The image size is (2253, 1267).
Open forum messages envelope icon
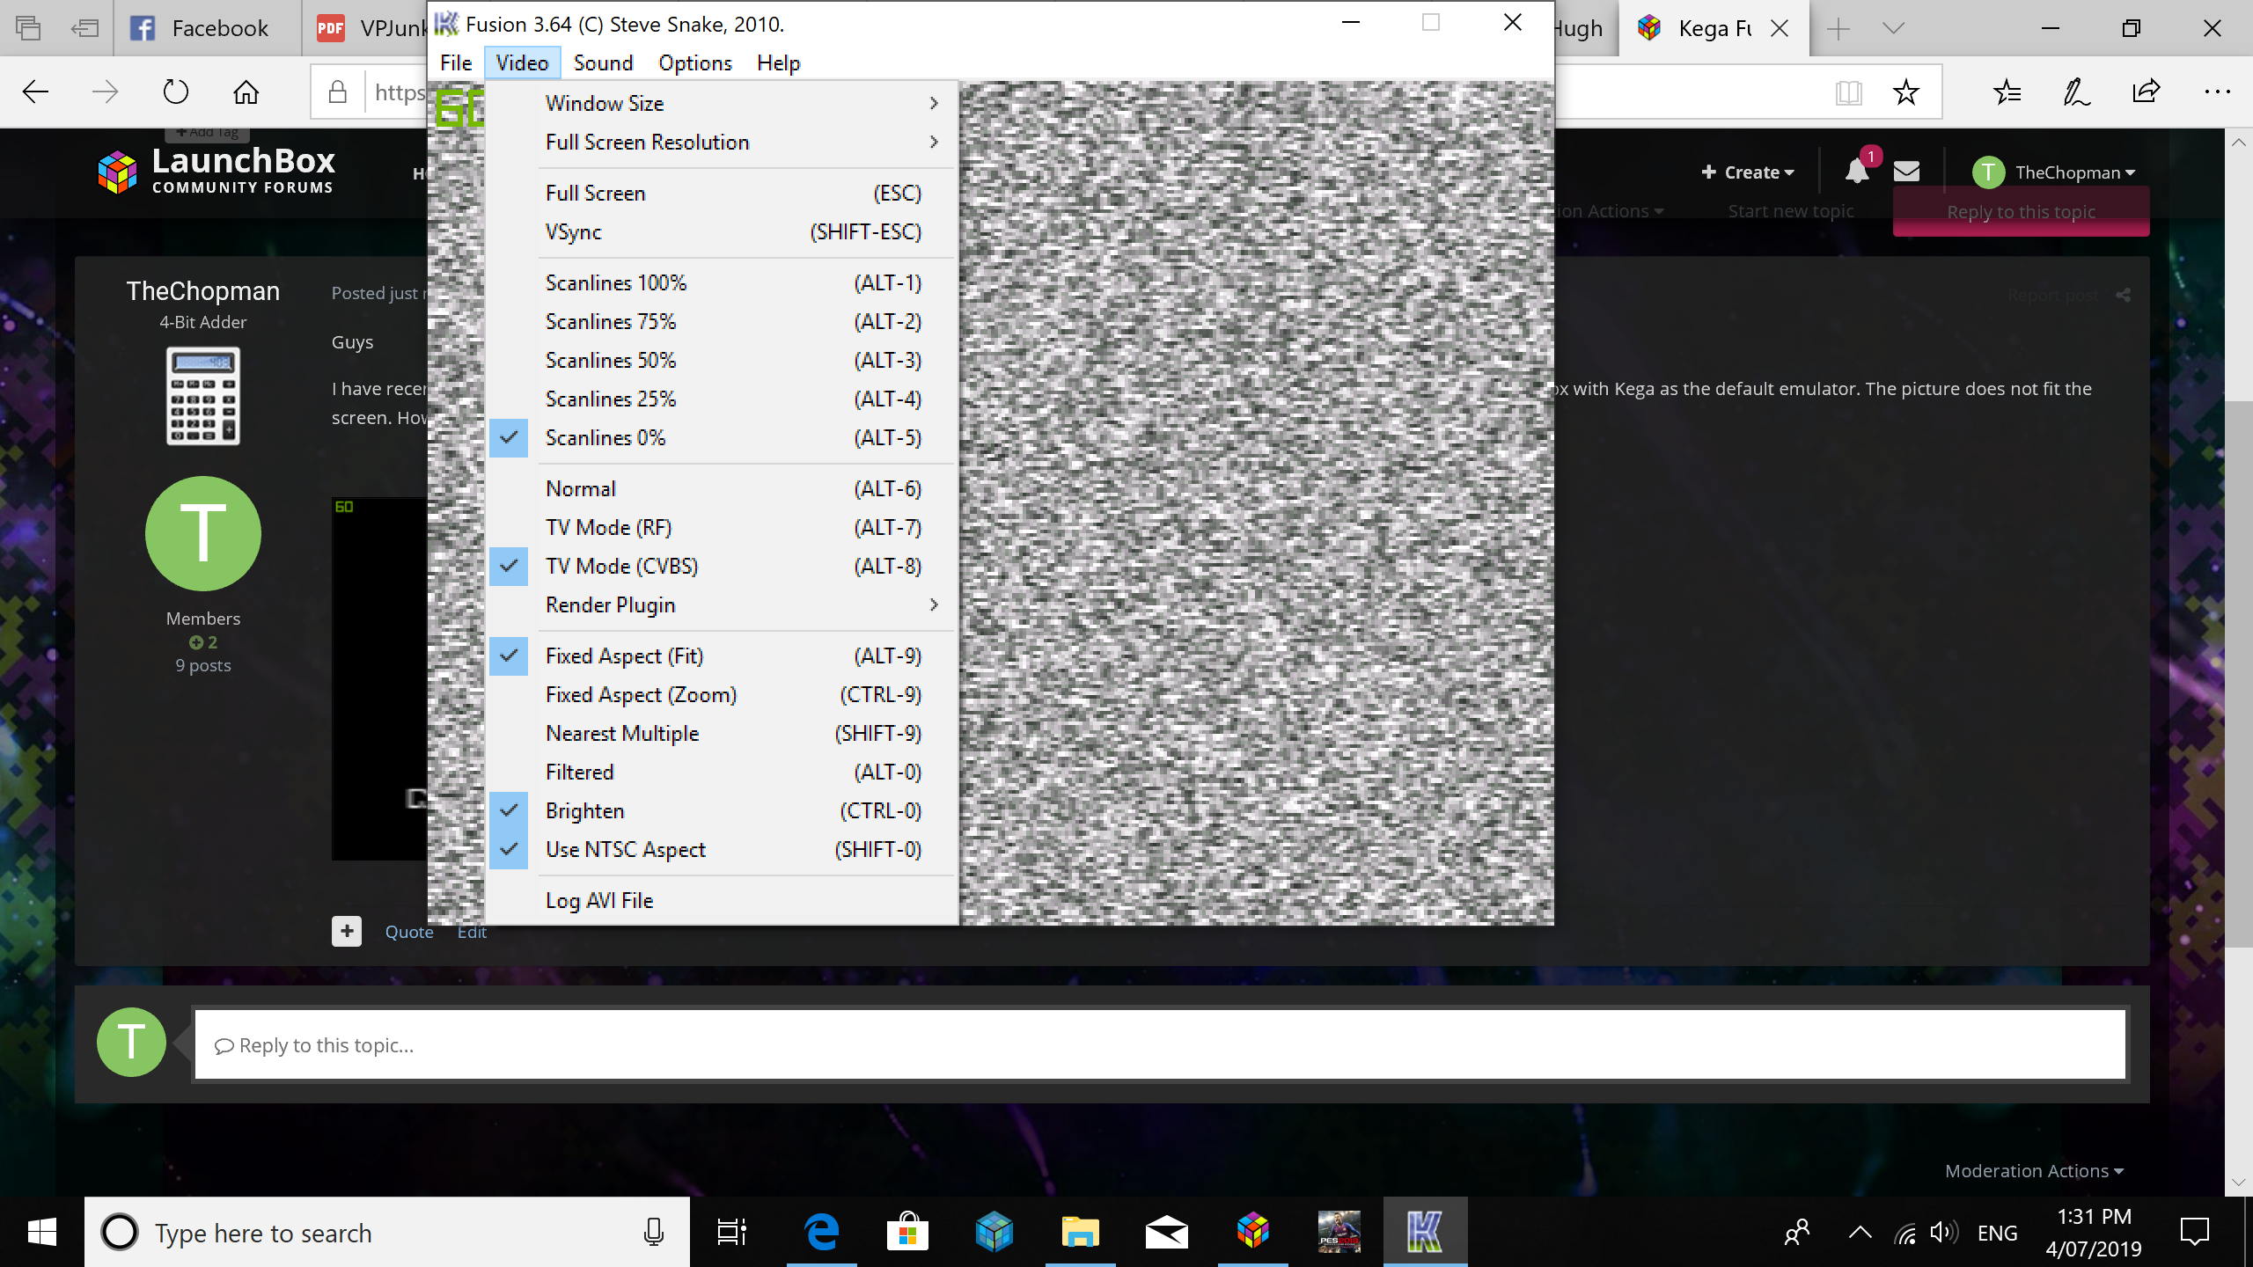click(1906, 171)
